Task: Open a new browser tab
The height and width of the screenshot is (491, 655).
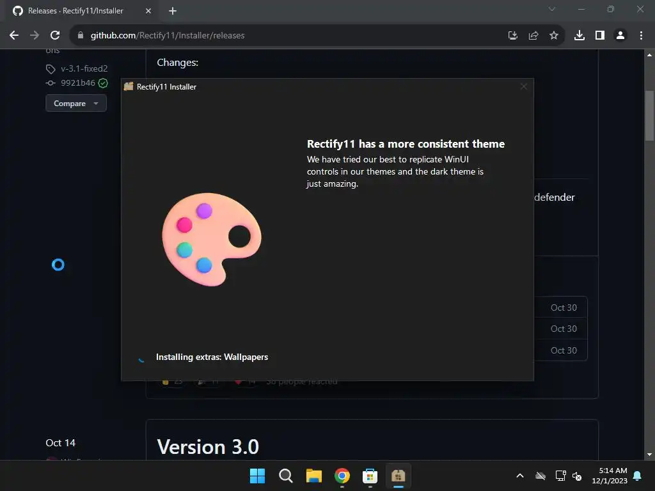Action: (x=173, y=11)
